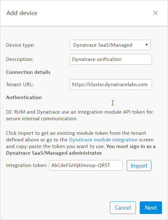Click the Integration token label
The width and height of the screenshot is (168, 220).
[x=26, y=165]
